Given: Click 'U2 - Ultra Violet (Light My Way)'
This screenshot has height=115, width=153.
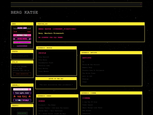Looking at the screenshot, I should click(x=52, y=114).
